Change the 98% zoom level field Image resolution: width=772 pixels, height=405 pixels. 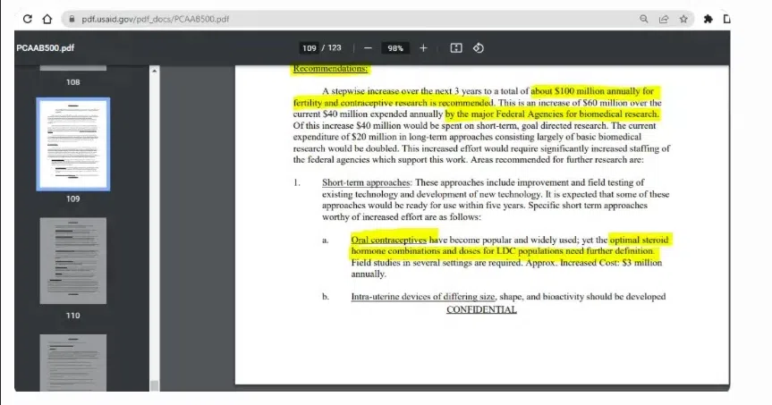coord(394,48)
